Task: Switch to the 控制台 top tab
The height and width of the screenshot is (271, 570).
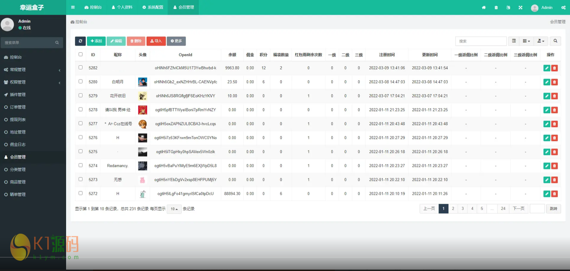Action: pyautogui.click(x=93, y=7)
